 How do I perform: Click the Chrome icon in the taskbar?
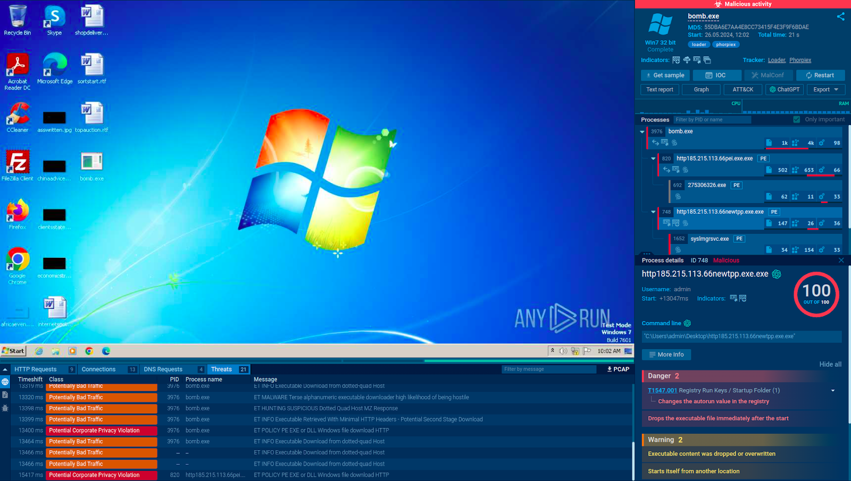pyautogui.click(x=89, y=351)
